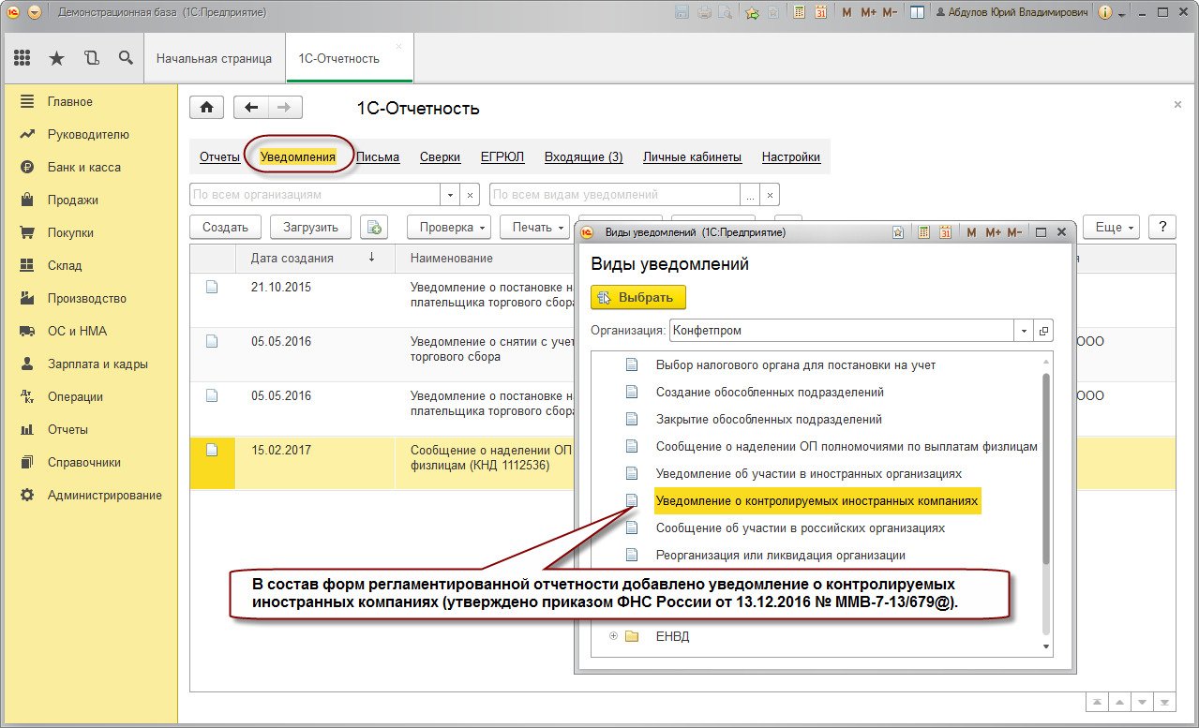Select Уведомление о контролируемых иностранных компаниях

pos(817,501)
